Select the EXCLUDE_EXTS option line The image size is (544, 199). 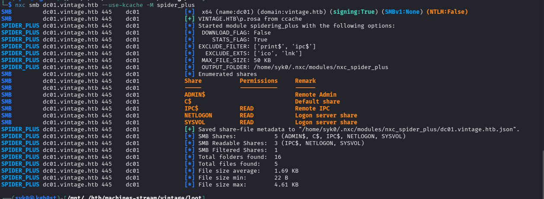(254, 53)
